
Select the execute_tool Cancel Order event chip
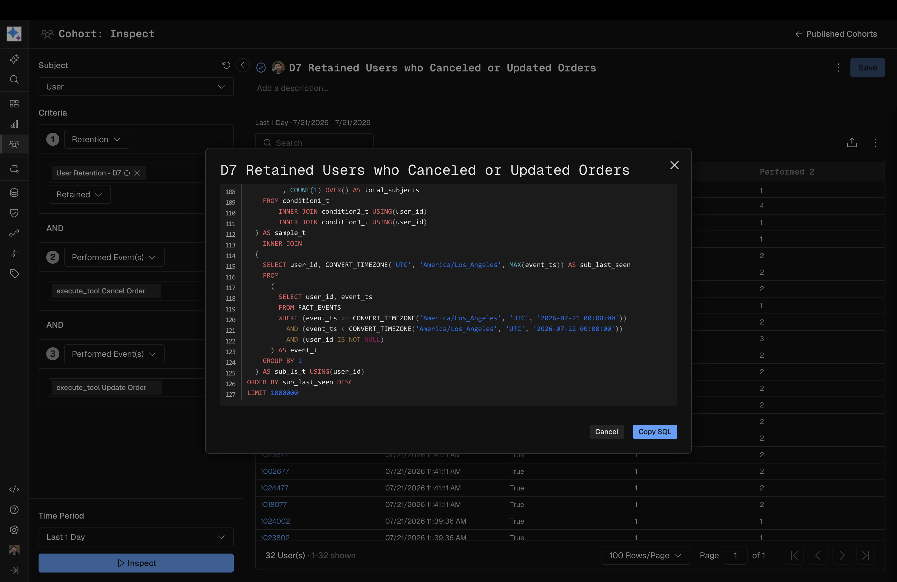tap(106, 291)
